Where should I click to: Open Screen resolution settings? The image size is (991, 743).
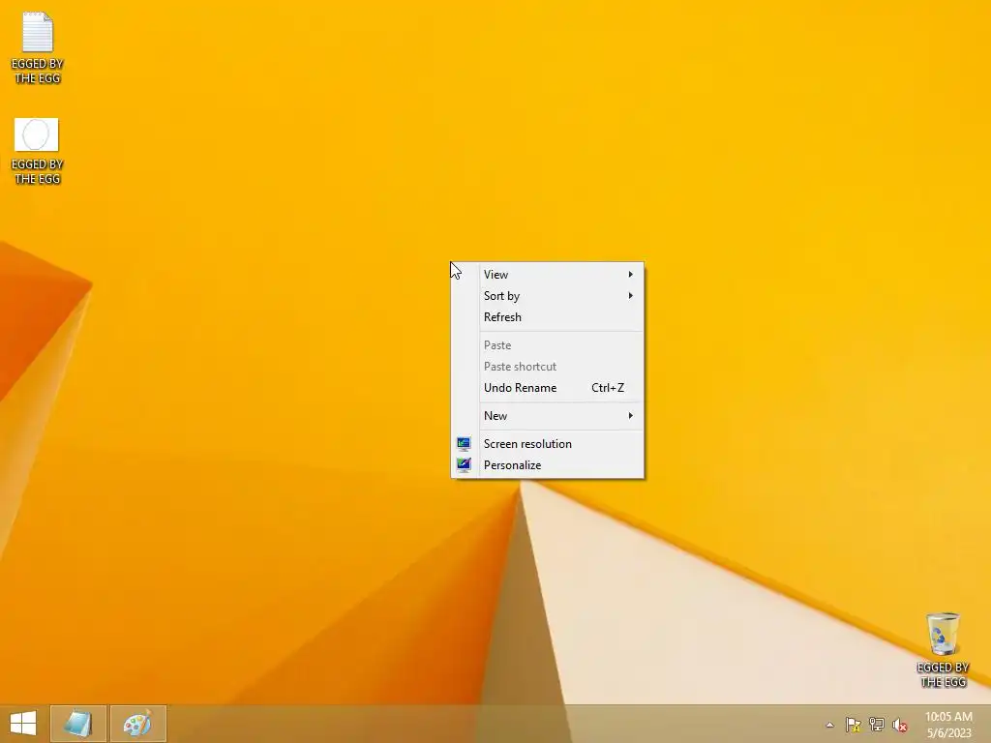click(x=548, y=443)
